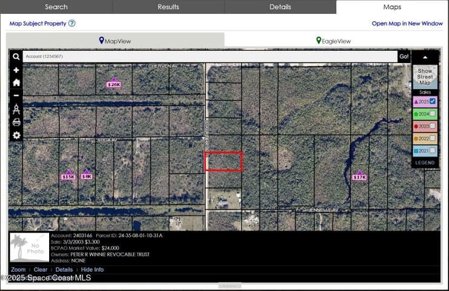Select Parcel ID 24-35-08-01-10-31.A text

point(141,235)
